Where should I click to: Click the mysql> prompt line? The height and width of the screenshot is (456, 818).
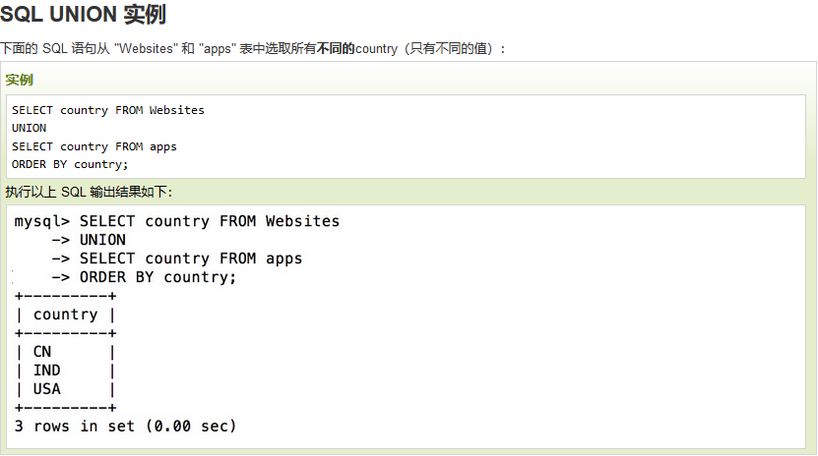[x=177, y=221]
